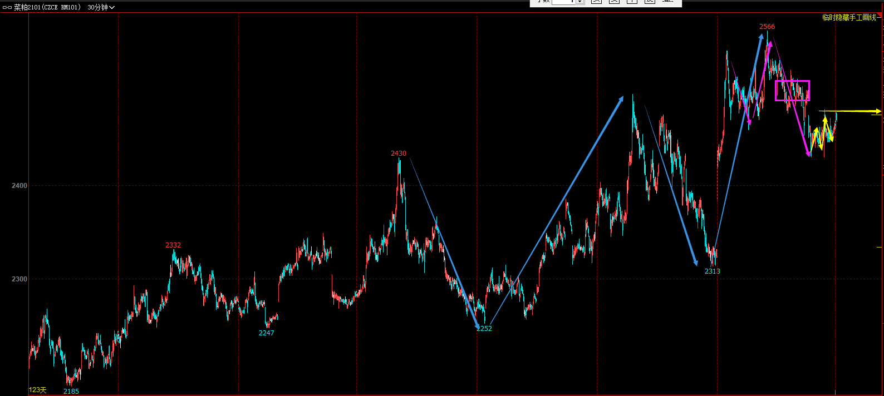Click the spinner arrow in floating toolbar
The image size is (884, 396).
pyautogui.click(x=579, y=2)
